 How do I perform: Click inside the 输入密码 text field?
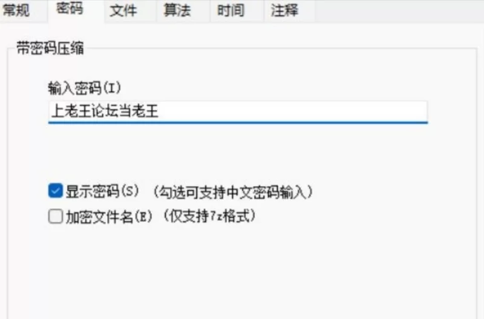[238, 112]
